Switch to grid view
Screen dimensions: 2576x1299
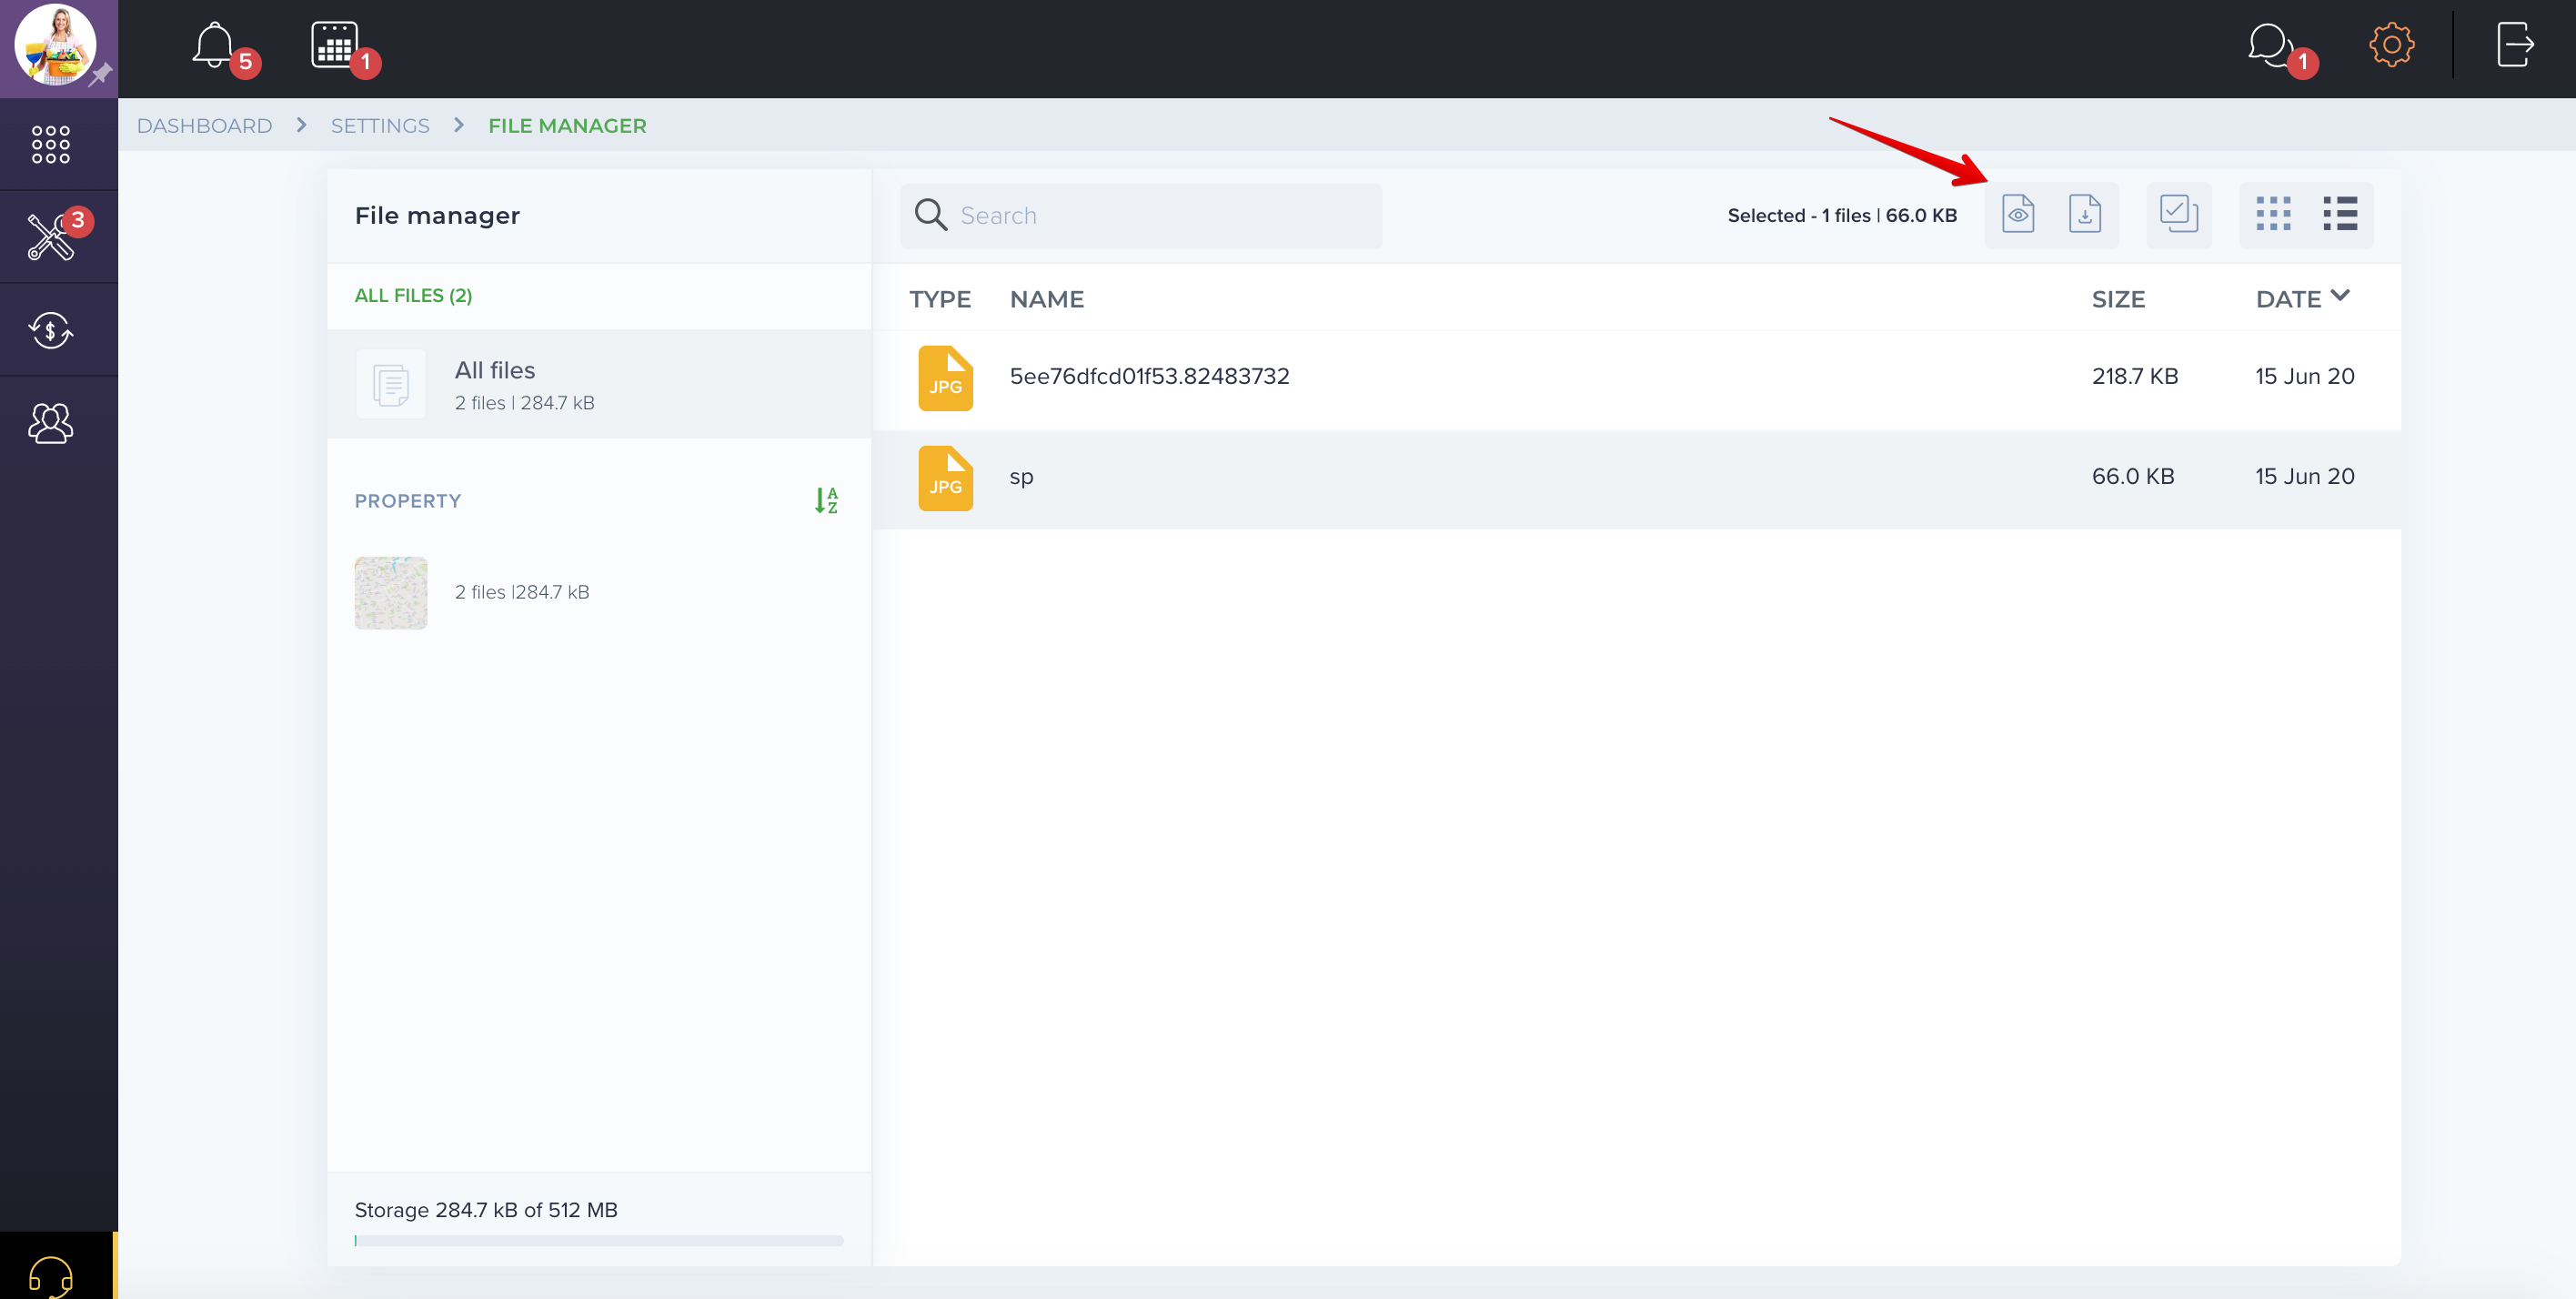2273,214
